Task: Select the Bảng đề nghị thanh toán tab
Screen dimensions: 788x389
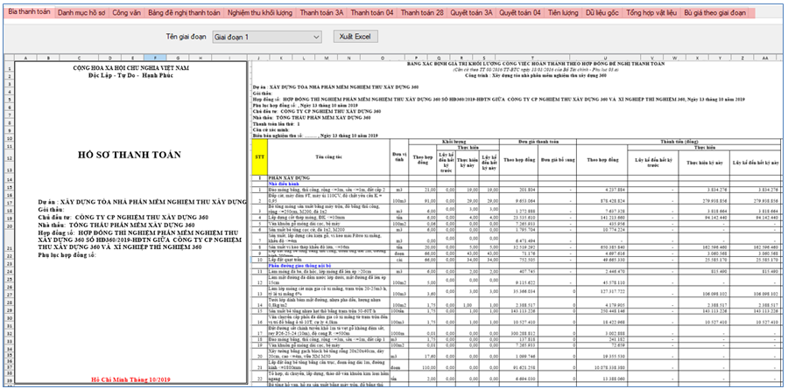Action: click(x=184, y=13)
